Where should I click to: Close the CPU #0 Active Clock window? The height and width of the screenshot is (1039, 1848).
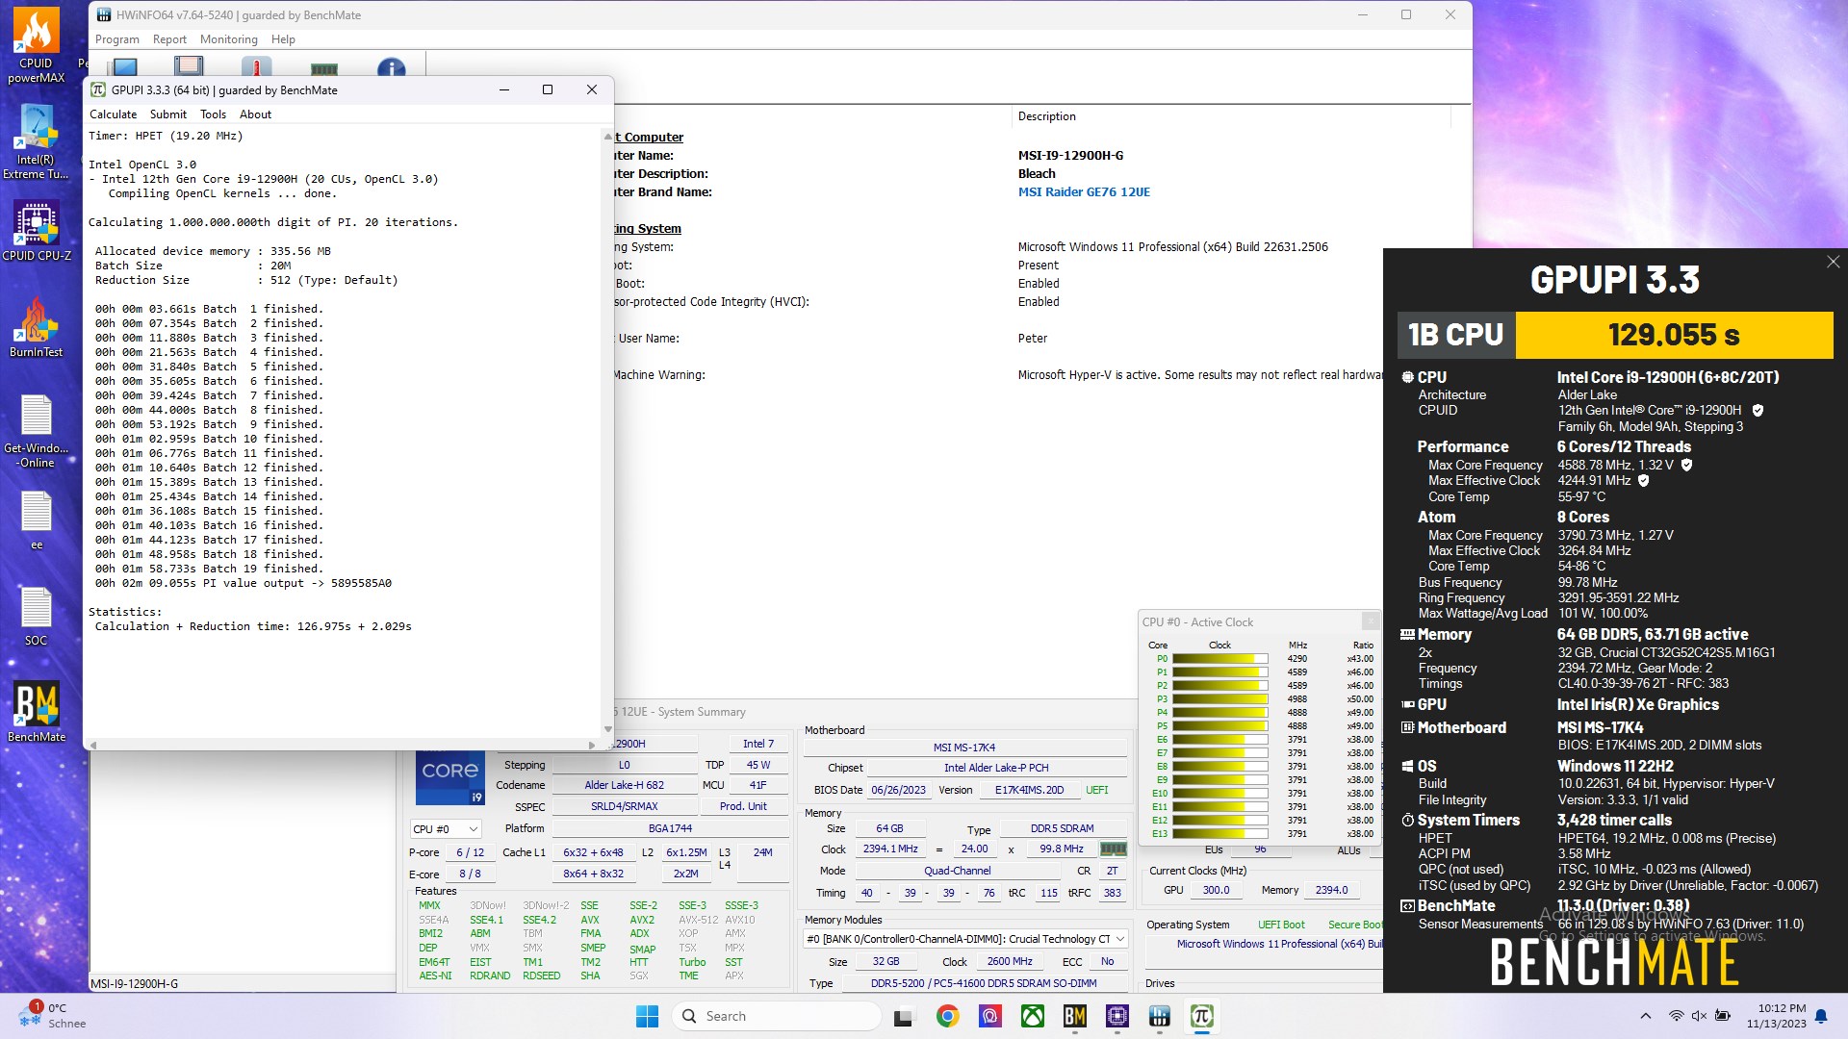[1371, 621]
